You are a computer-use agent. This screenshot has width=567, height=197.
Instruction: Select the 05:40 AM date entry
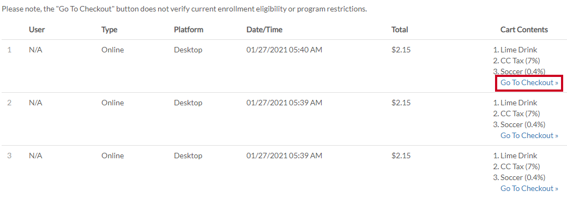(x=284, y=50)
